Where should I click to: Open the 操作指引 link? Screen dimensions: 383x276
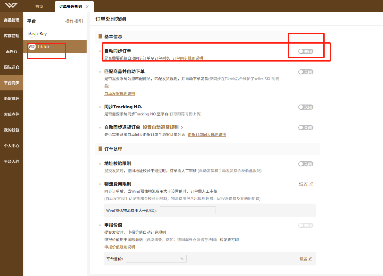74,21
